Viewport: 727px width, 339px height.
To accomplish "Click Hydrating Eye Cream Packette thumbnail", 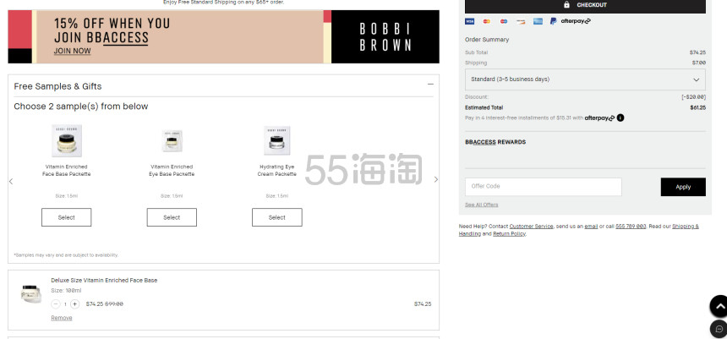I will click(276, 140).
